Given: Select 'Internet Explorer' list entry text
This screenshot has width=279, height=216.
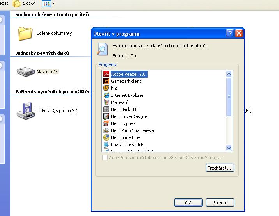Looking at the screenshot, I should tap(127, 95).
